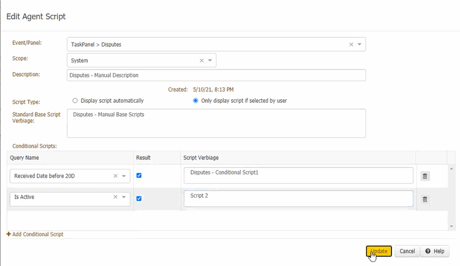Open the Is Active query dropdown
This screenshot has width=460, height=266.
pyautogui.click(x=124, y=198)
